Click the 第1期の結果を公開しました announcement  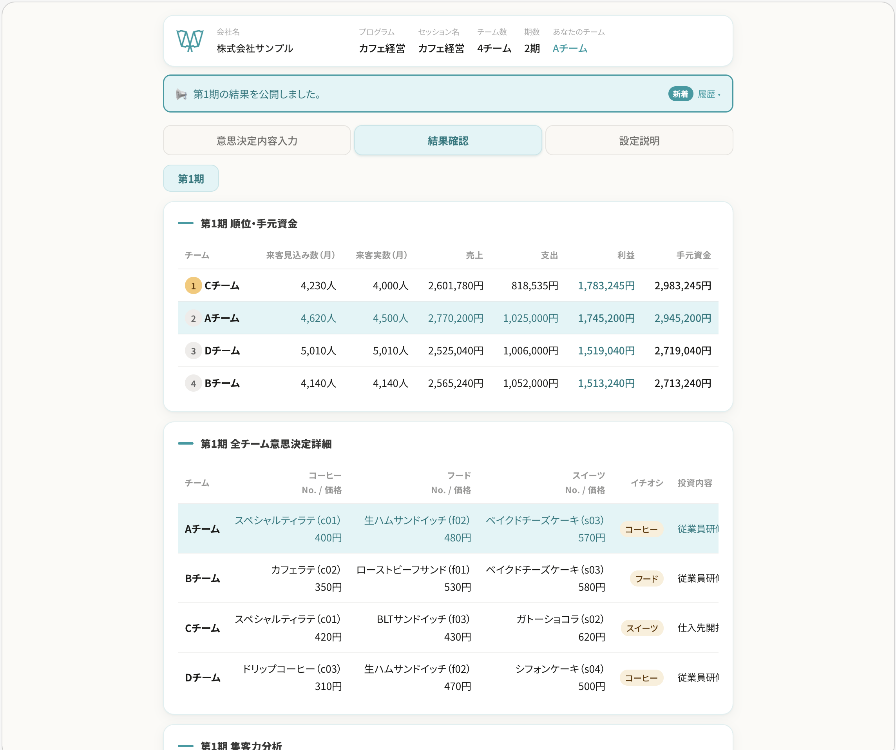pyautogui.click(x=257, y=94)
